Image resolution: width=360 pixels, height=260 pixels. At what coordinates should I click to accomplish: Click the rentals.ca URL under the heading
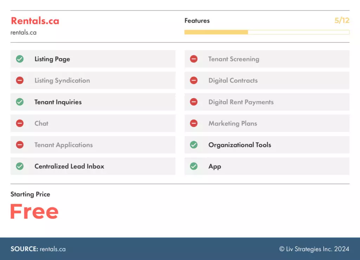[24, 33]
